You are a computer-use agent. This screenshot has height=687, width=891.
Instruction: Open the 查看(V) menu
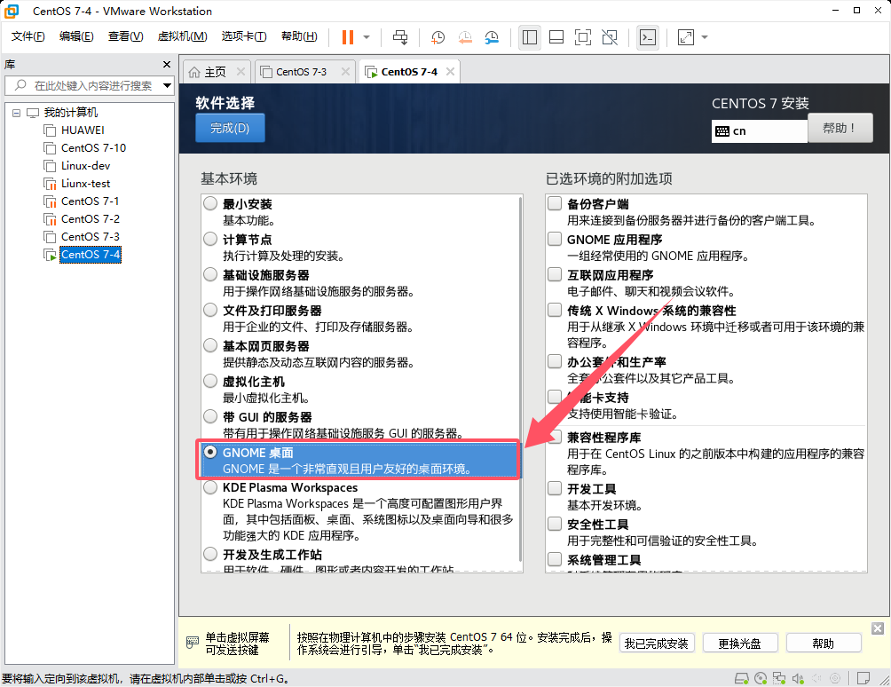click(x=126, y=37)
